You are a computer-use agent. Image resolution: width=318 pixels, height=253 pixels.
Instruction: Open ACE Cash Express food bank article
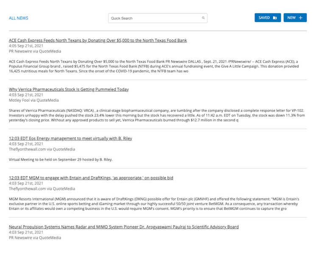click(98, 40)
